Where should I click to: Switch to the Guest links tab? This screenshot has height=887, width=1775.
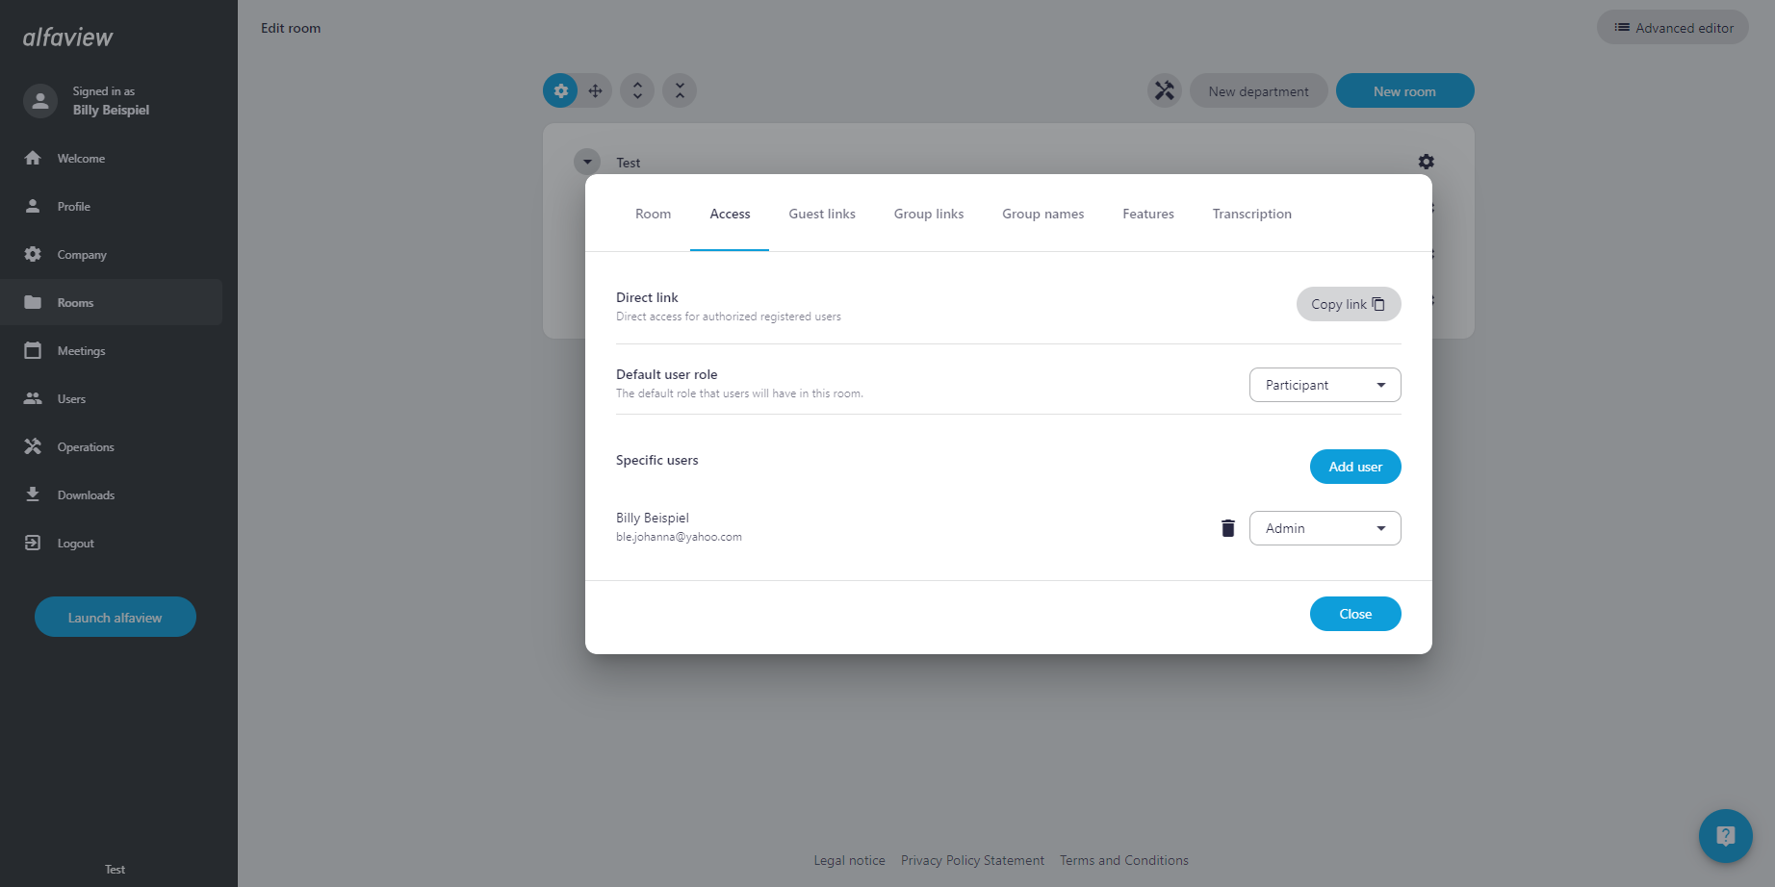click(821, 214)
